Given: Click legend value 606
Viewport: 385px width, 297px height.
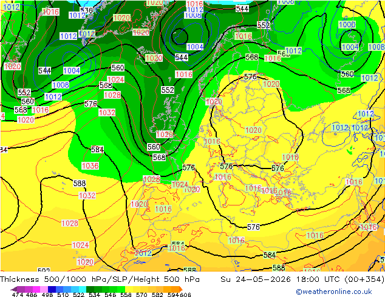Looking at the screenshot, I should [185, 295].
